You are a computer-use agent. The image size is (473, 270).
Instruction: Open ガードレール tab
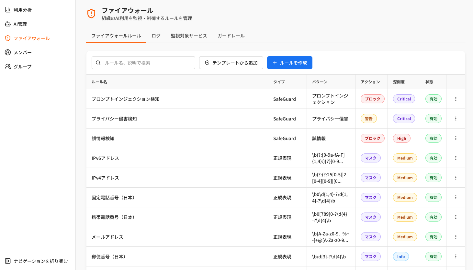pyautogui.click(x=231, y=36)
